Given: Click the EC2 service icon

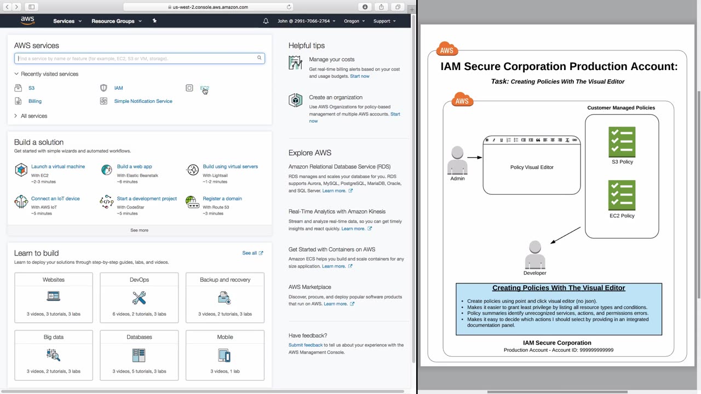Looking at the screenshot, I should 189,88.
